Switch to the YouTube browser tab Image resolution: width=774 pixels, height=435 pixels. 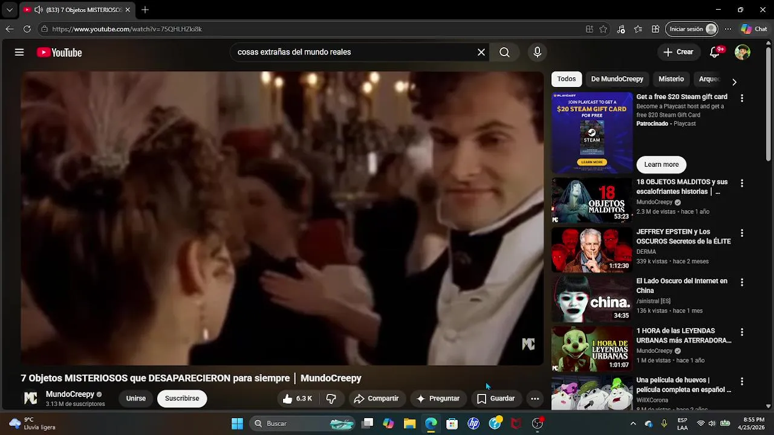[77, 10]
